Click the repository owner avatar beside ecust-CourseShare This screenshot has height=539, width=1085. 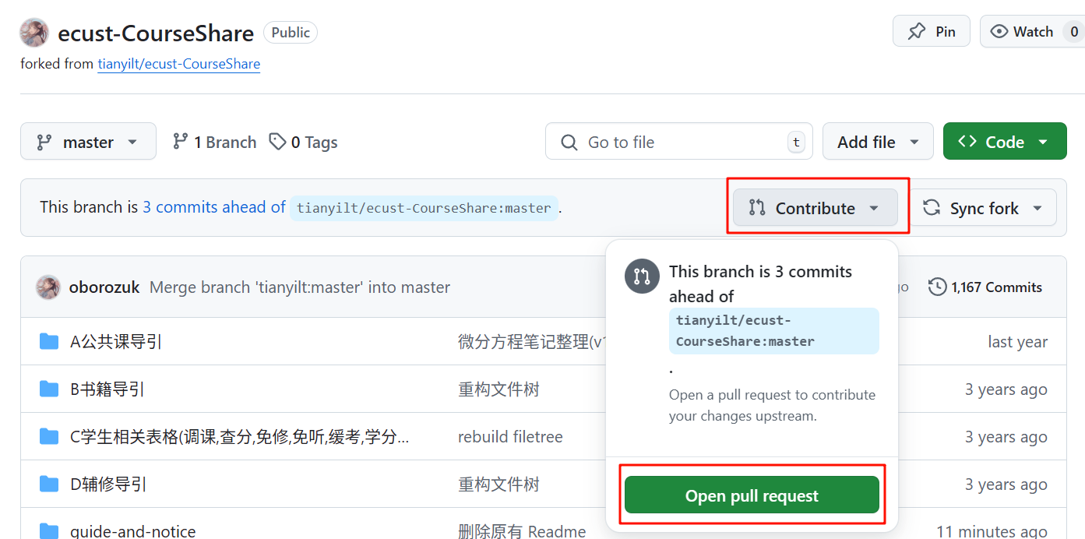click(x=35, y=33)
